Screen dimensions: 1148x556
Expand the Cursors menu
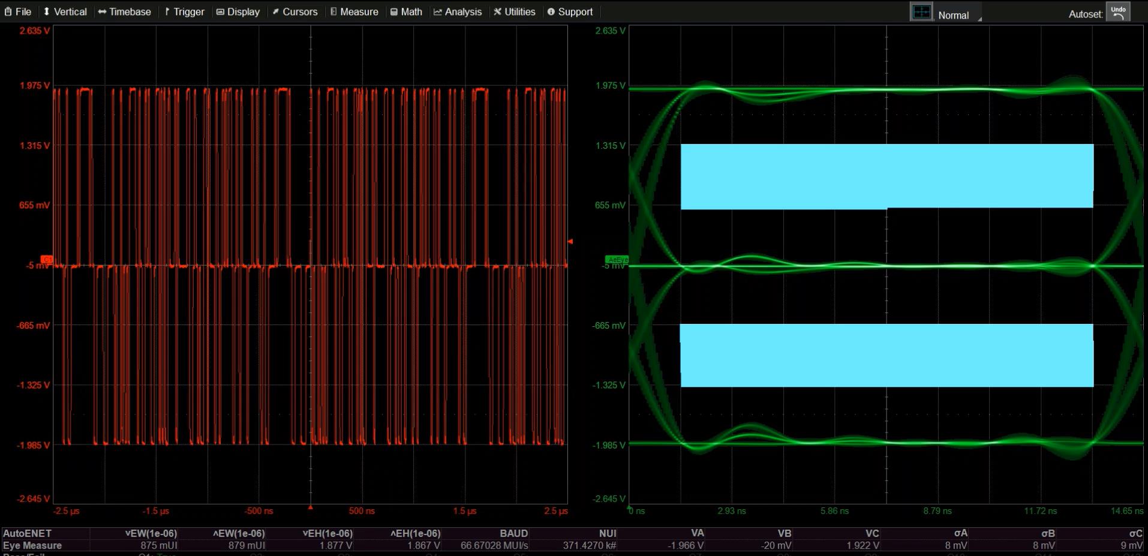(x=294, y=11)
